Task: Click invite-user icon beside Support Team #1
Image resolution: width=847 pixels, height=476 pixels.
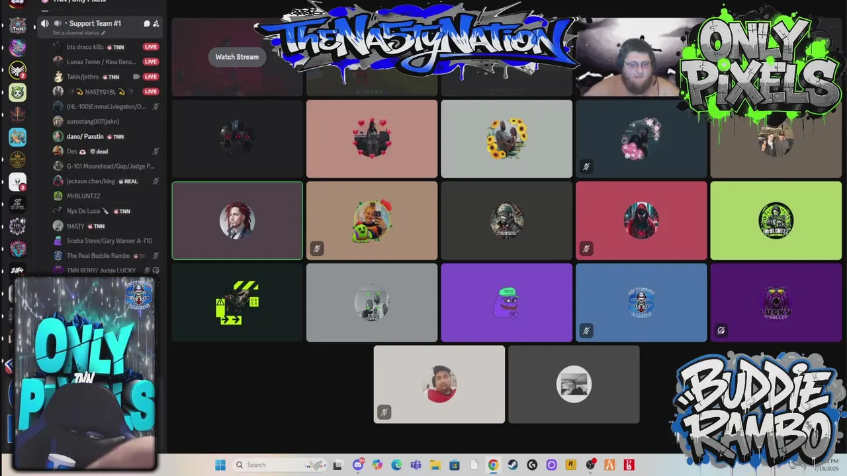Action: 156,23
